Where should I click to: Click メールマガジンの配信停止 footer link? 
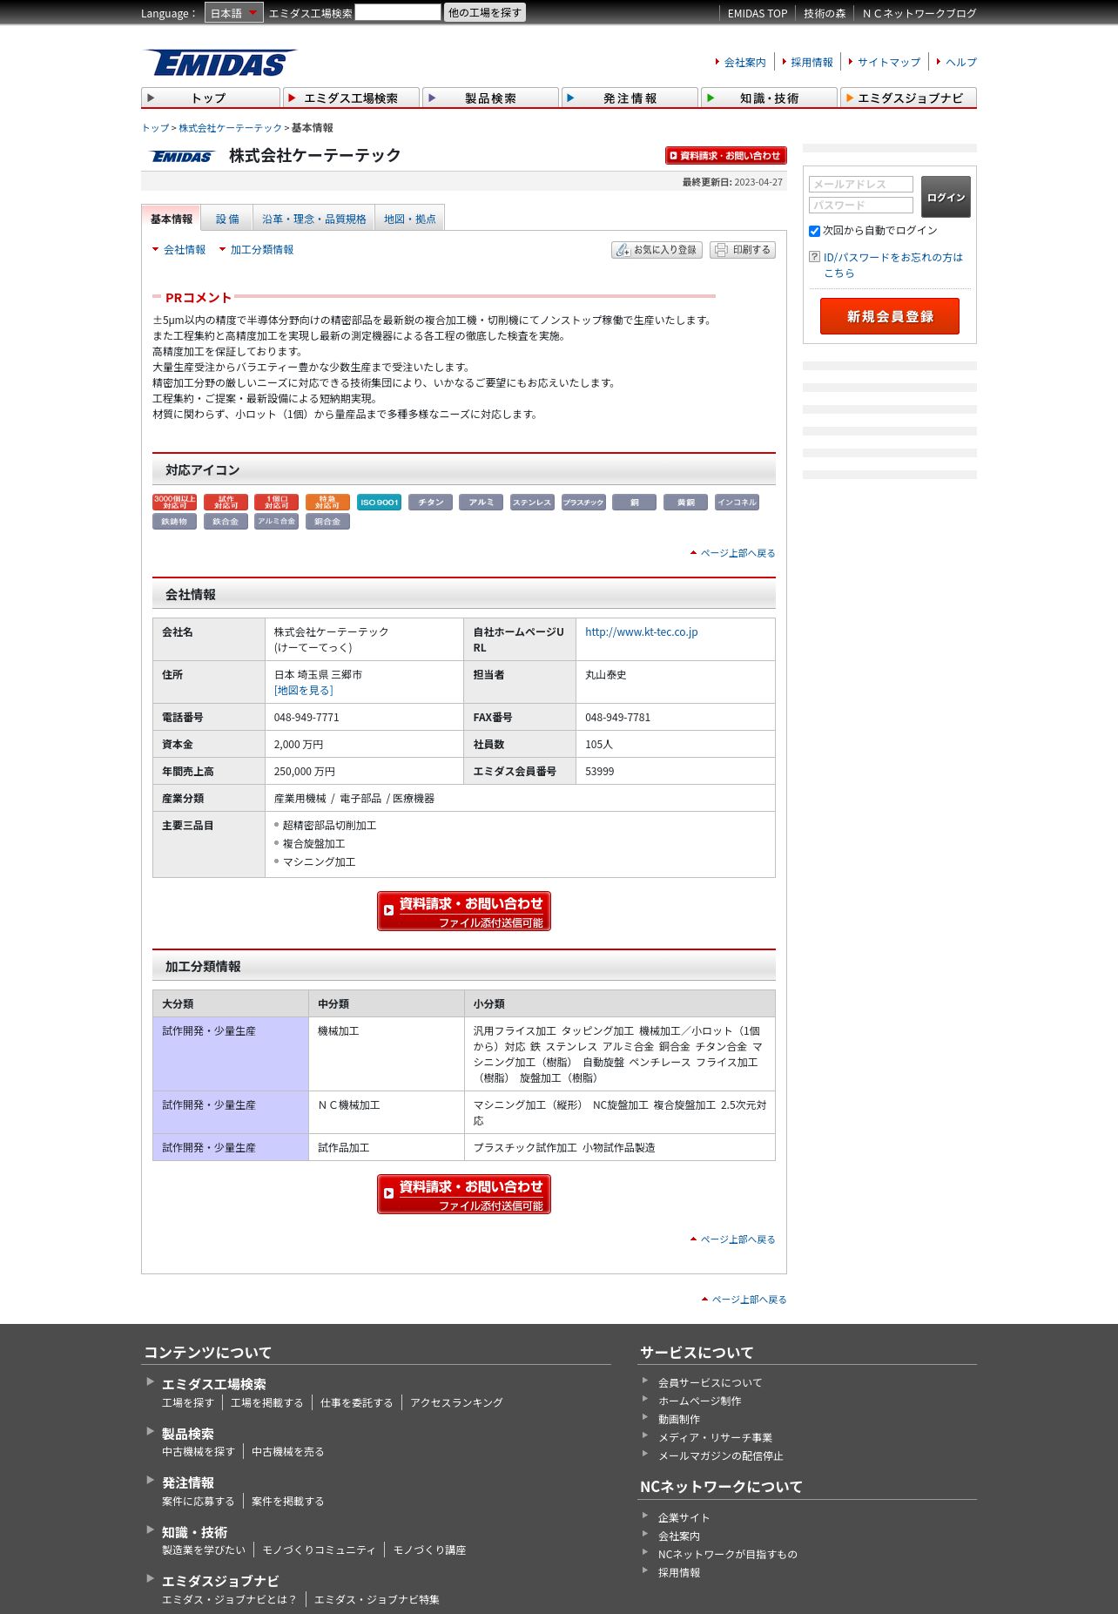[720, 1456]
